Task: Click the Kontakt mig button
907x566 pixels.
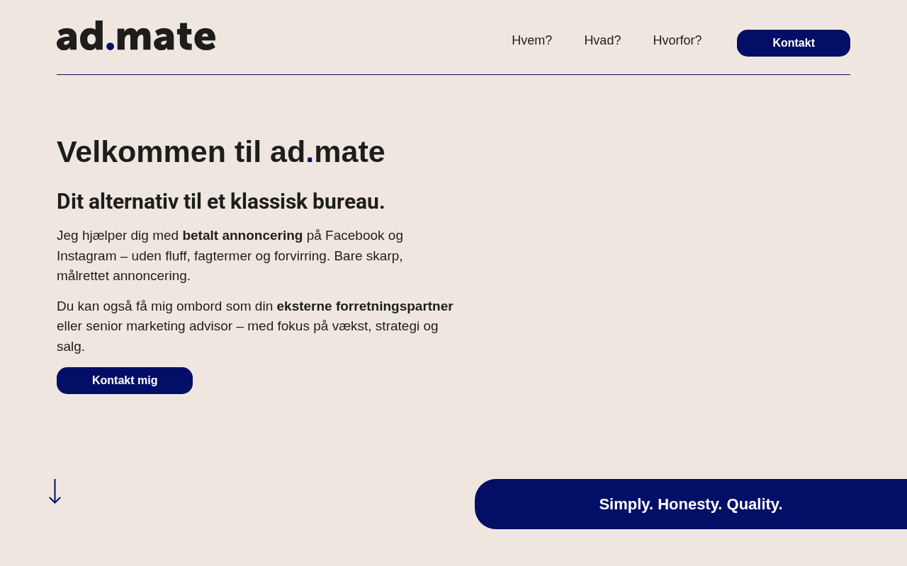Action: tap(125, 381)
